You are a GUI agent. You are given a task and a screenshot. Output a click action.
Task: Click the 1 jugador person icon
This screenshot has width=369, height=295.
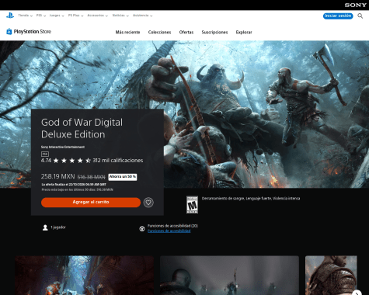(x=45, y=227)
